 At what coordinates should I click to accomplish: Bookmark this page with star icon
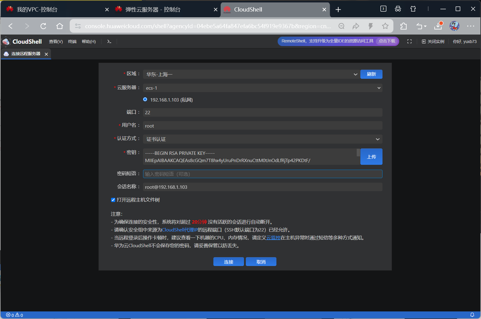point(385,26)
